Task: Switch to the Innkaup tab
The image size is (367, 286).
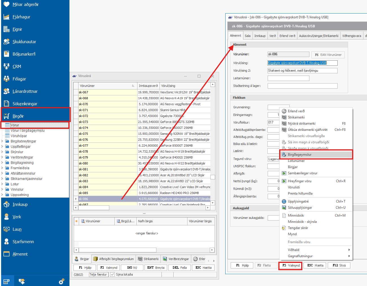Action: tap(260, 36)
